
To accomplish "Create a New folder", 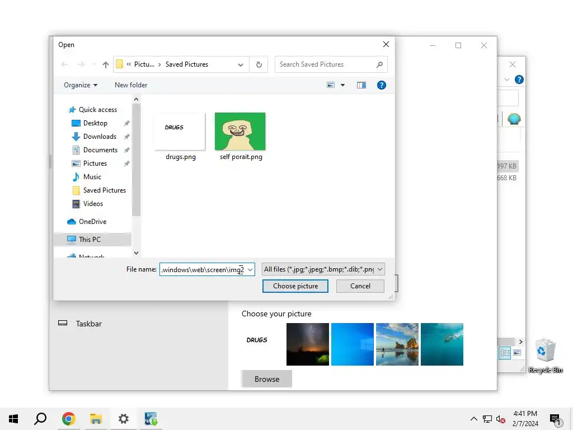I will pos(131,85).
